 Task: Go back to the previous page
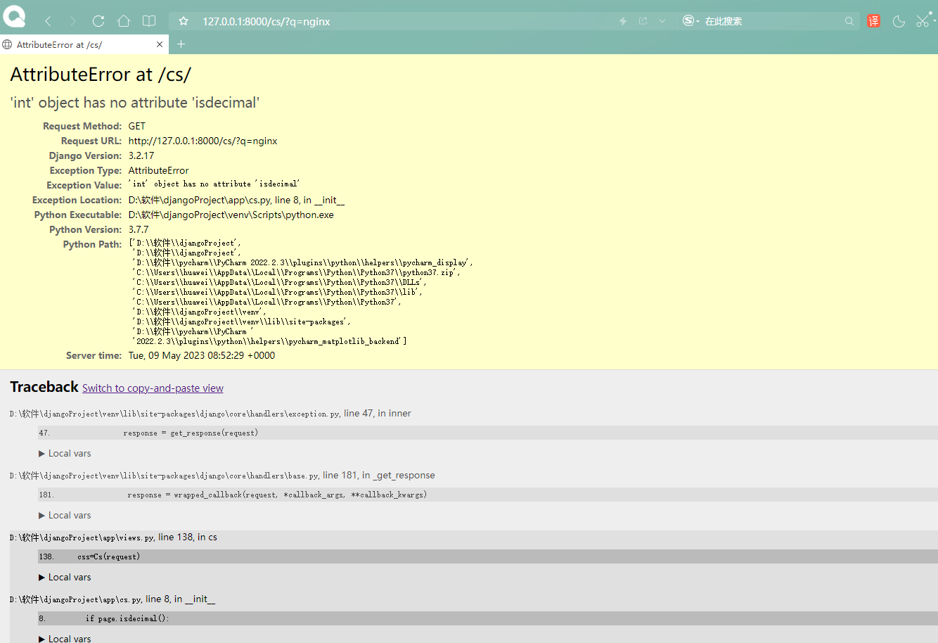(x=48, y=21)
